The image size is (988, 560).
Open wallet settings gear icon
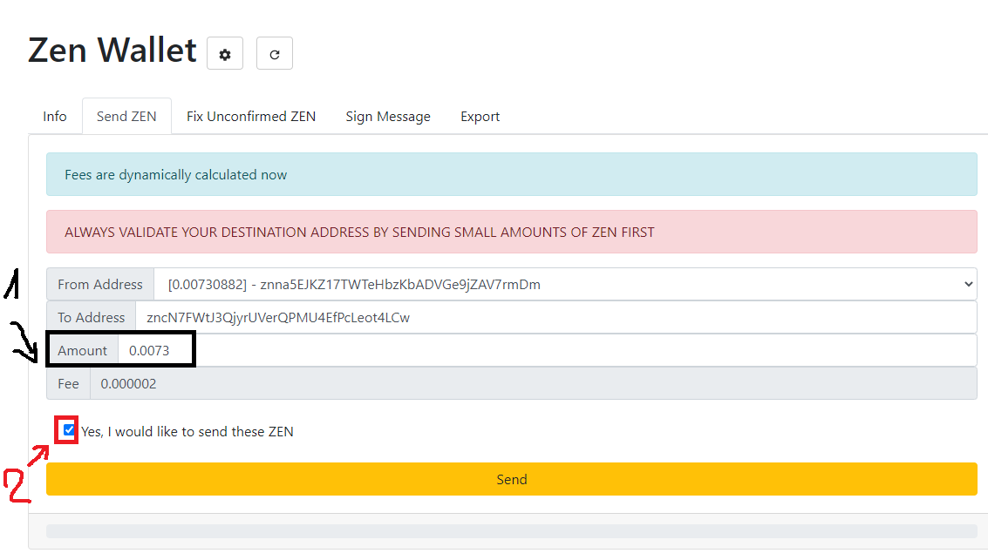click(x=225, y=53)
